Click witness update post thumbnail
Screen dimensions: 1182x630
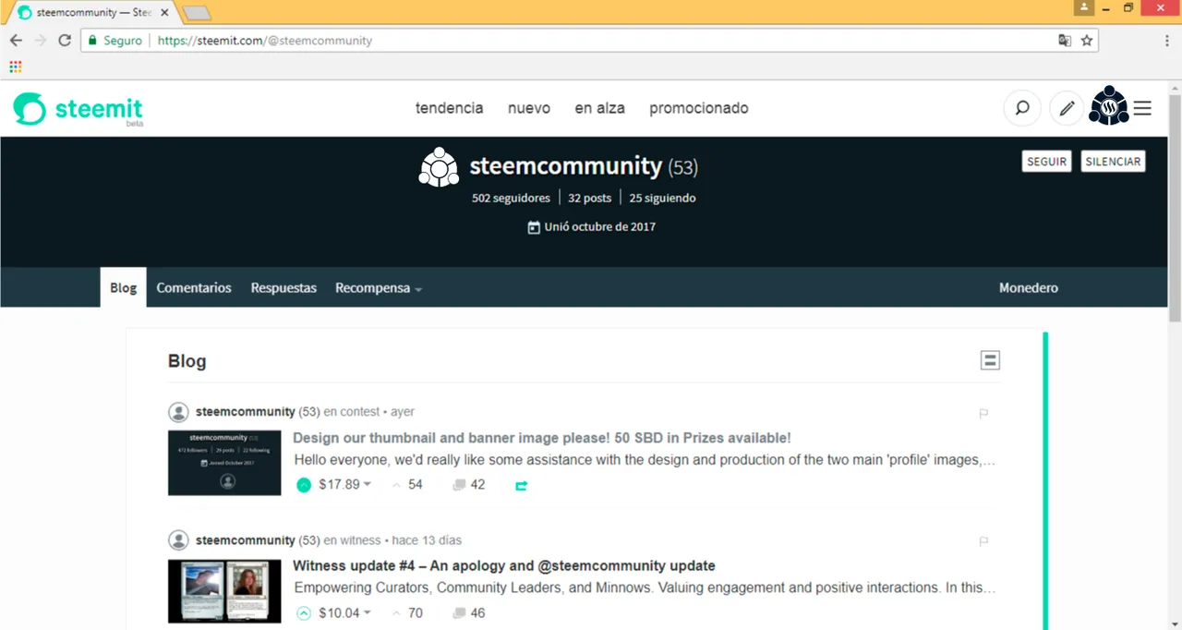click(x=224, y=591)
